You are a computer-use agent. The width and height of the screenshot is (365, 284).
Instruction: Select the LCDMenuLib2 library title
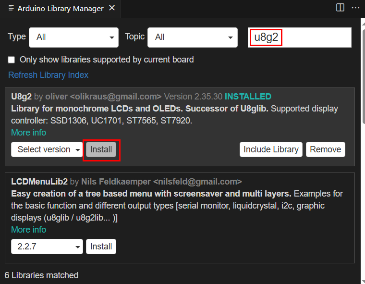[x=39, y=182]
